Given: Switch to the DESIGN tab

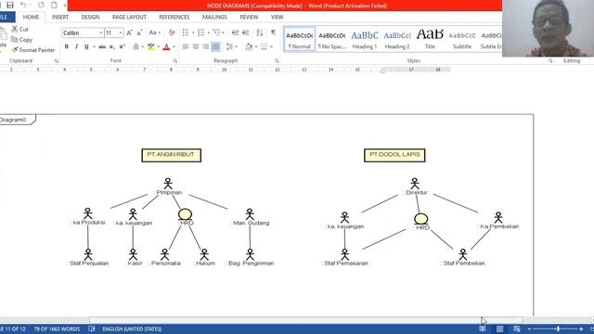Looking at the screenshot, I should point(90,17).
